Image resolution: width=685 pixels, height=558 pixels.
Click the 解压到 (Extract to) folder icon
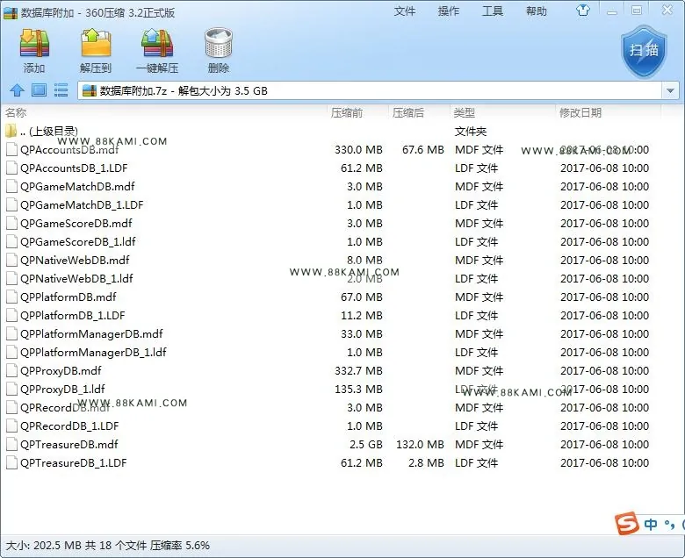96,43
